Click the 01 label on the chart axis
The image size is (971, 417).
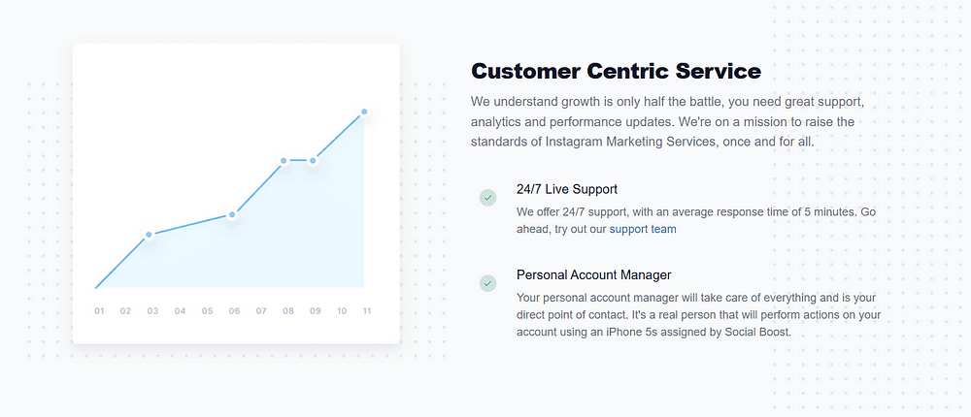tap(99, 311)
